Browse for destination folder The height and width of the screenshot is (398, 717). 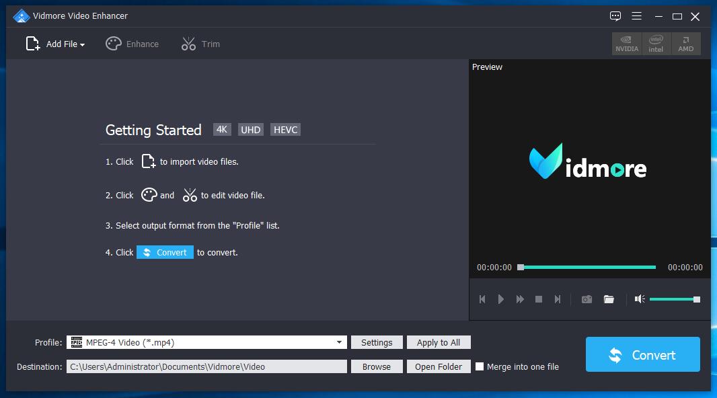pyautogui.click(x=377, y=366)
